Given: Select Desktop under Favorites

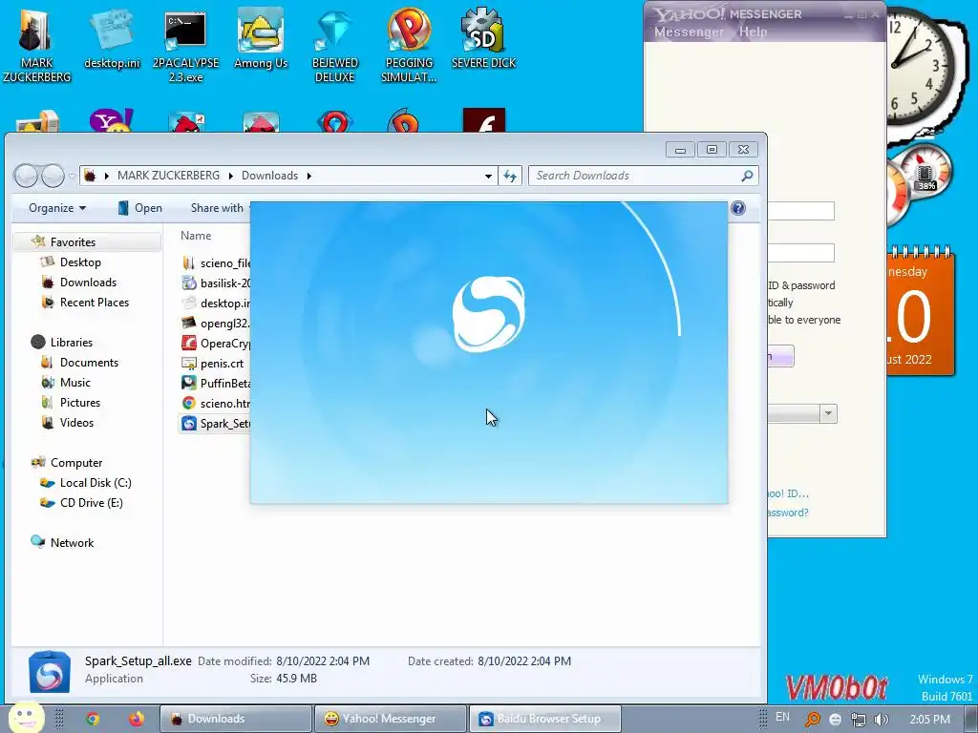Looking at the screenshot, I should (x=80, y=262).
